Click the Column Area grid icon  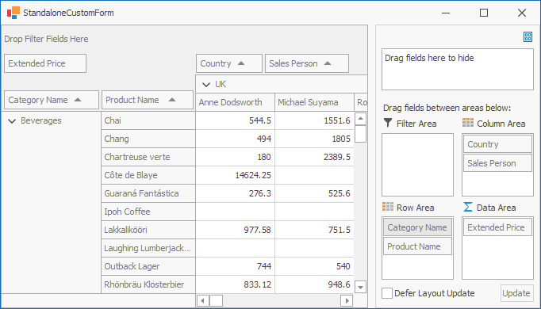[x=468, y=123]
